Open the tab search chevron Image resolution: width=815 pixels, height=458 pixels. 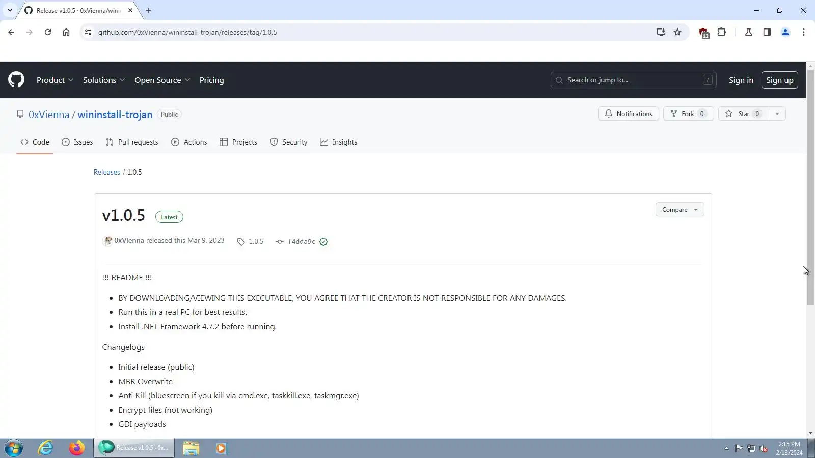coord(10,10)
